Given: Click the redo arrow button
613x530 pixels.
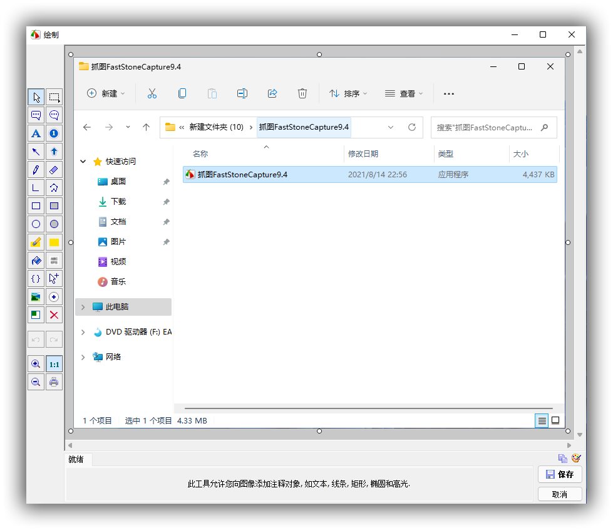Looking at the screenshot, I should (x=54, y=340).
